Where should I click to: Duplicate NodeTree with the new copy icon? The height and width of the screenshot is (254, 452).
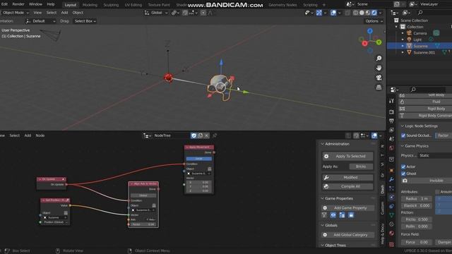point(201,135)
